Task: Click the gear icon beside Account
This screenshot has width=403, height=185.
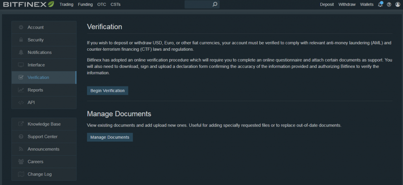Action: (21, 27)
